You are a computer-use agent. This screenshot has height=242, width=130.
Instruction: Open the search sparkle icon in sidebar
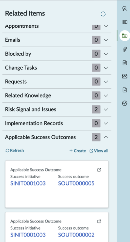pos(124,9)
